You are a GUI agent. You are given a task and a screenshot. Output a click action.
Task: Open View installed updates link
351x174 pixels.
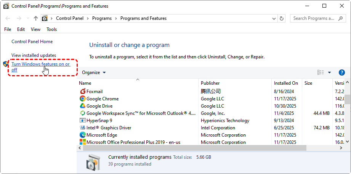click(34, 55)
